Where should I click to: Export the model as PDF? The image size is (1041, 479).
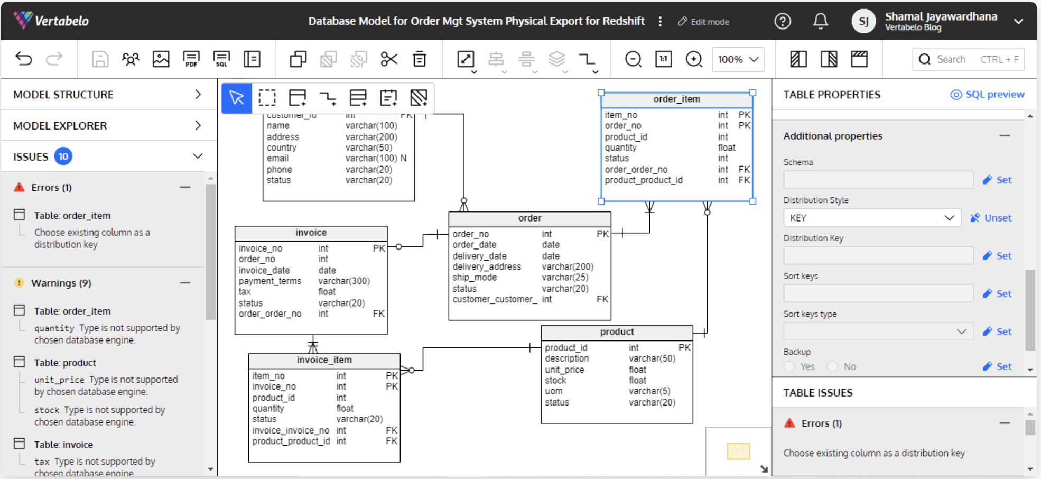click(191, 59)
